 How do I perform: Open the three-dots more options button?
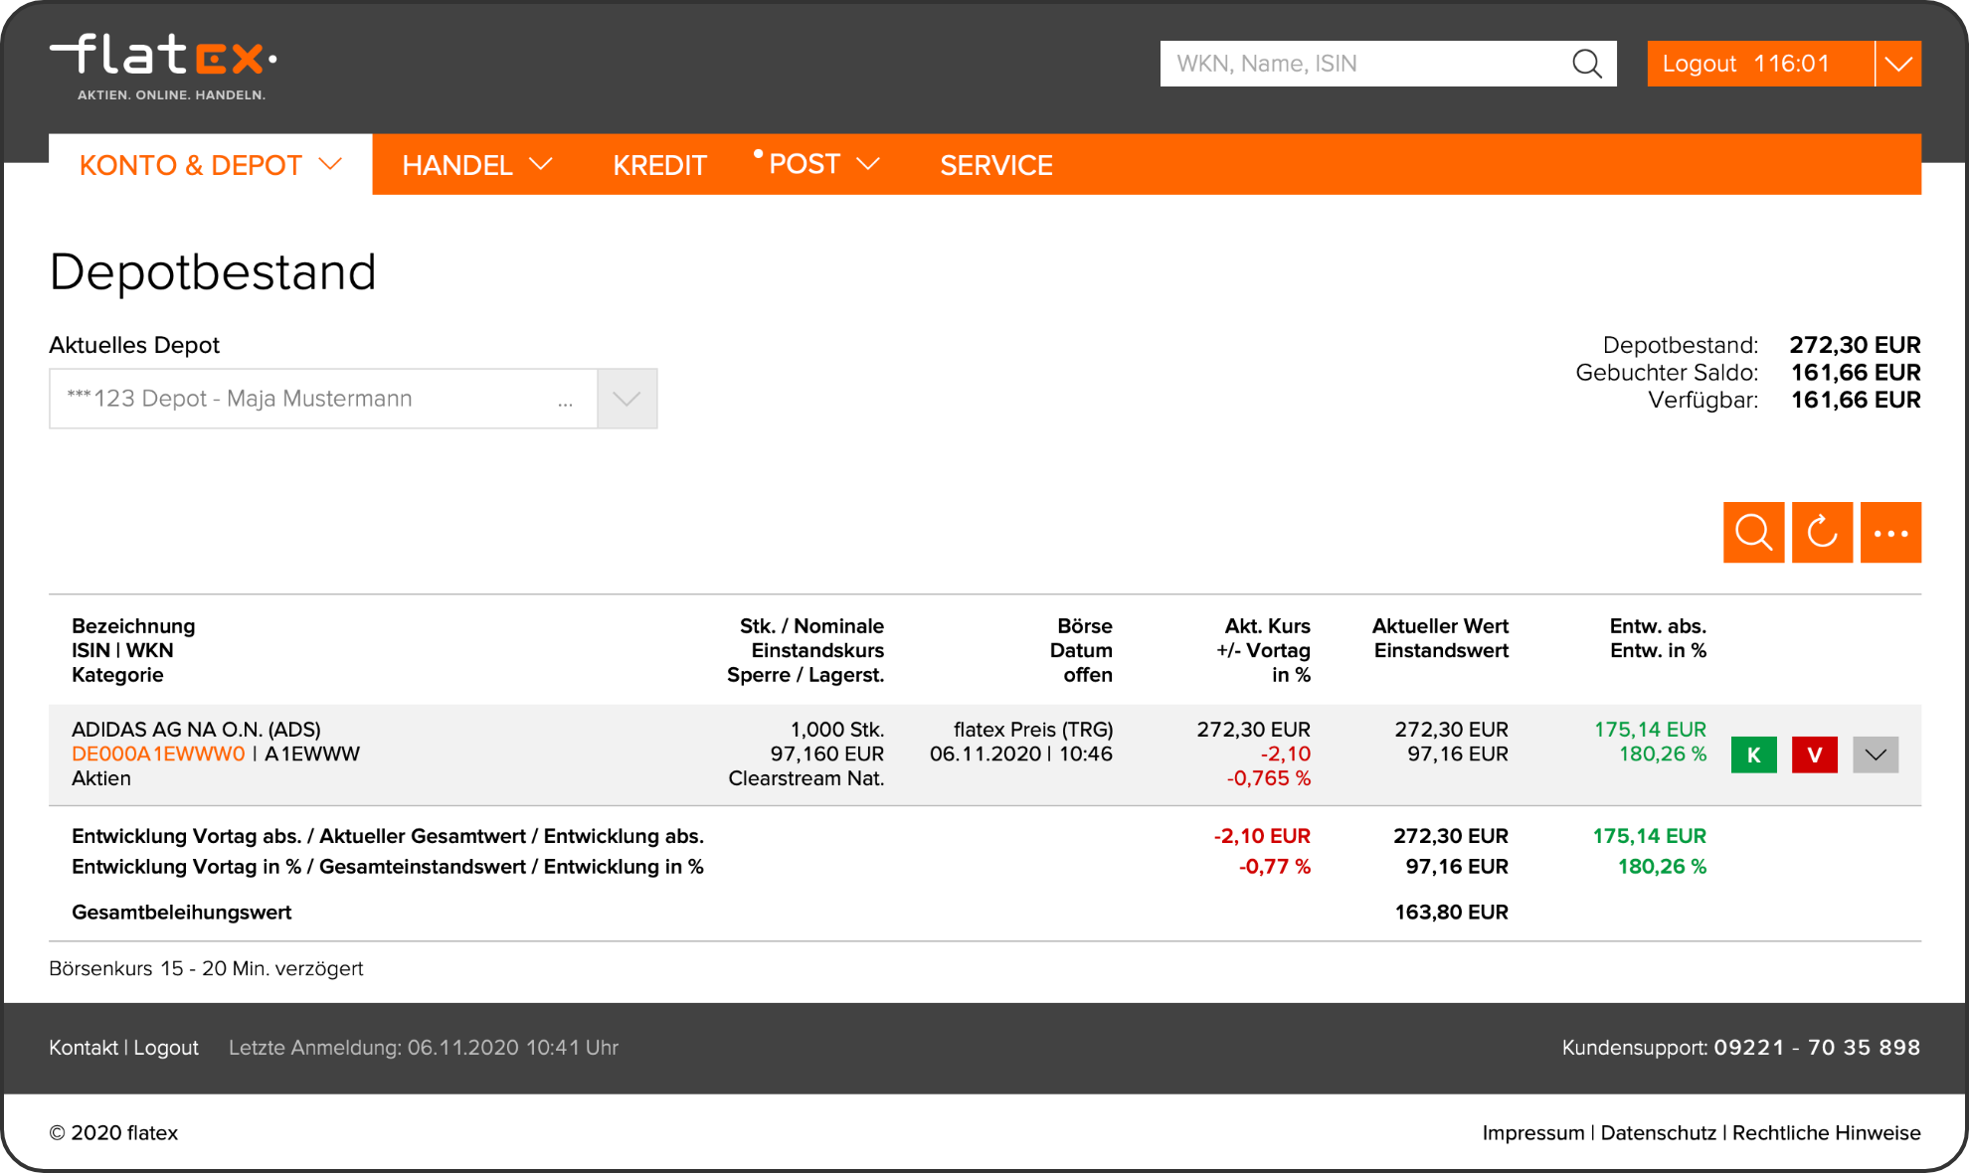1890,532
